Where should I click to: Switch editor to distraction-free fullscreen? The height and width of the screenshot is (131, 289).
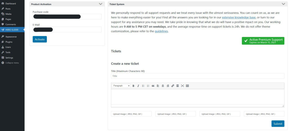pyautogui.click(x=183, y=86)
